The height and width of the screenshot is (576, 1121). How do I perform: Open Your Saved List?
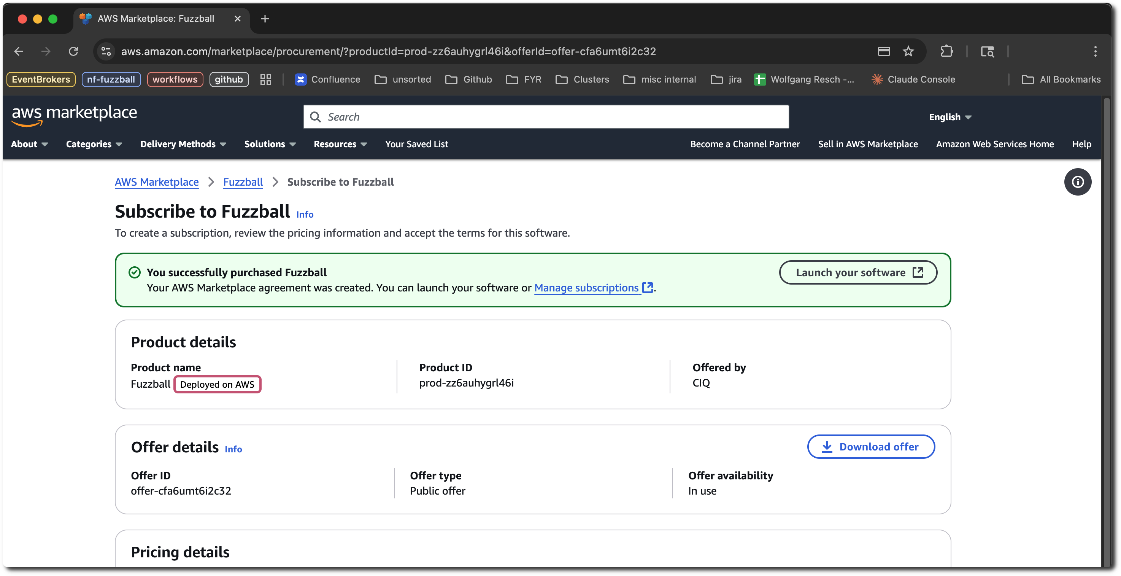416,144
